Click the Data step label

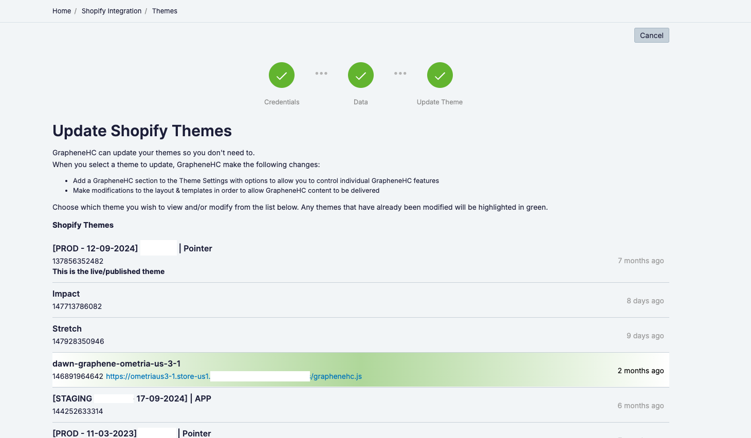click(x=361, y=102)
